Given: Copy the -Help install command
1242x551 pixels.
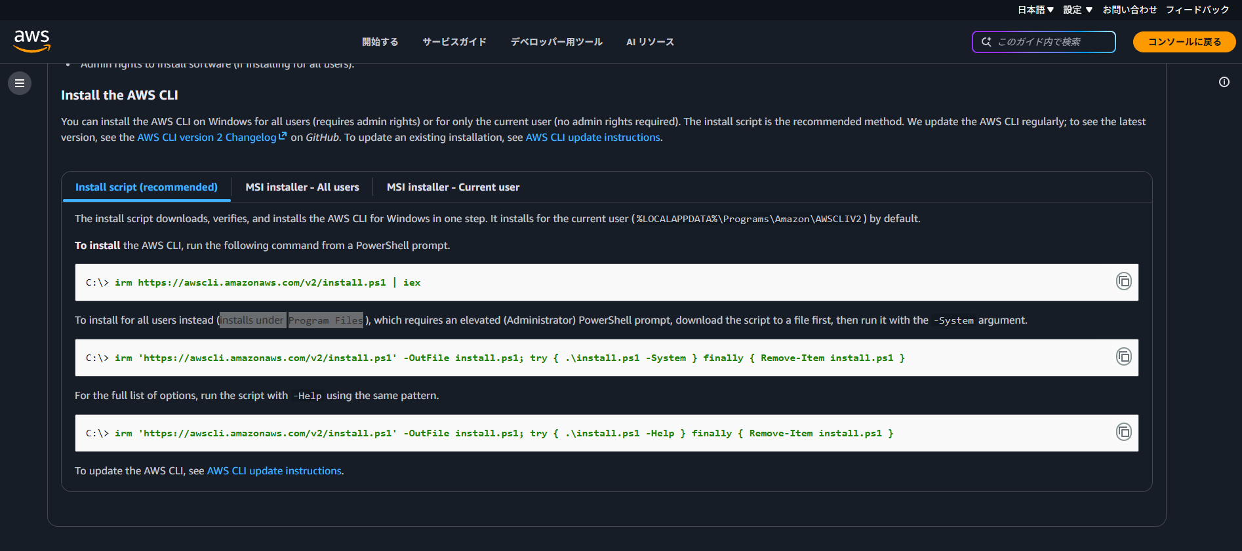Looking at the screenshot, I should 1124,432.
